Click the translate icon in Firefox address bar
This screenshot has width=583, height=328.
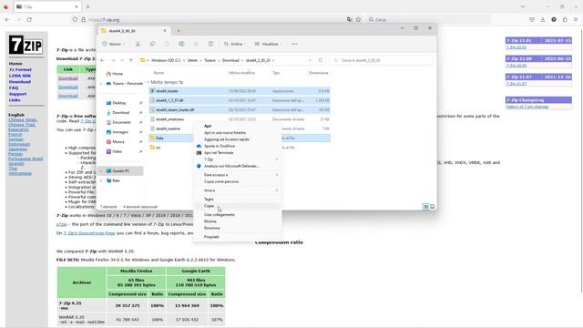point(349,19)
